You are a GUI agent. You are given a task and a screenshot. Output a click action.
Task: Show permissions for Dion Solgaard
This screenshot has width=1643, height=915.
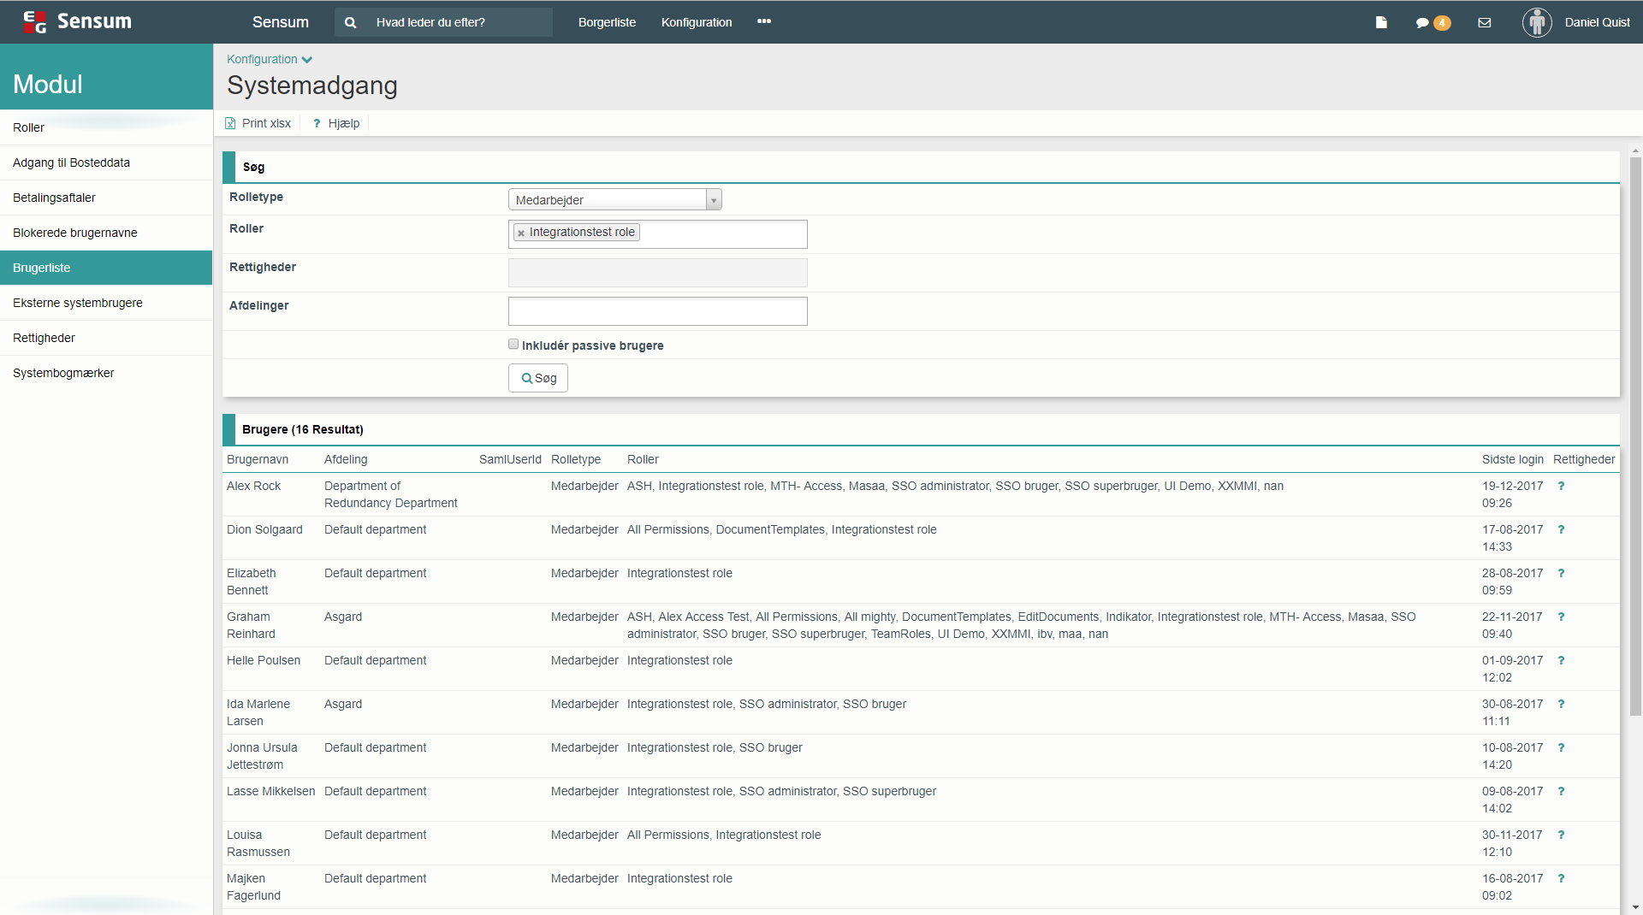1561,529
